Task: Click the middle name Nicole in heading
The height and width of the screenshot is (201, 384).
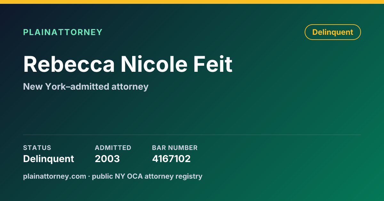Action: point(154,64)
